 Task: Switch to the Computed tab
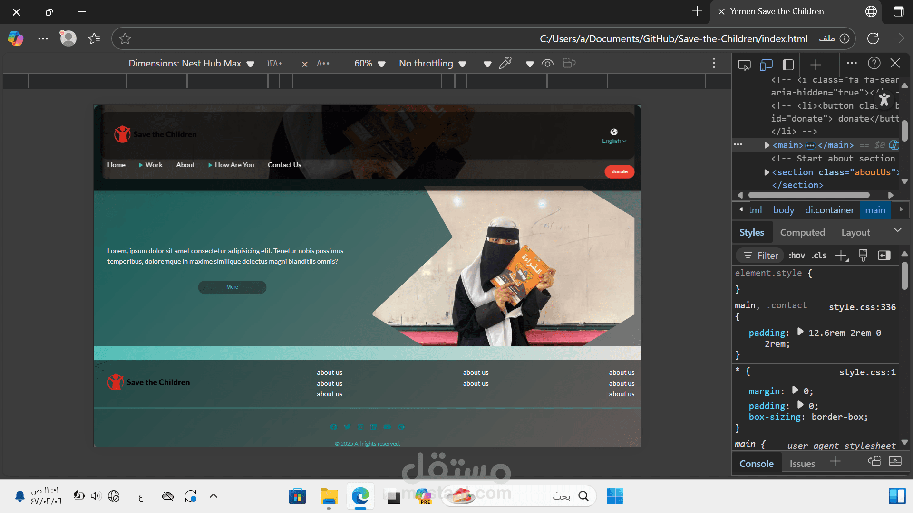(x=802, y=232)
